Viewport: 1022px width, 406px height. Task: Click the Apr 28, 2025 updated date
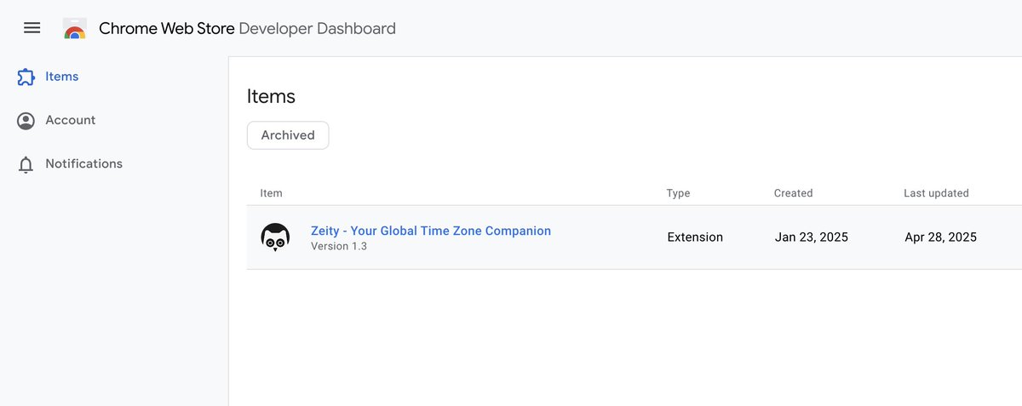pos(940,237)
